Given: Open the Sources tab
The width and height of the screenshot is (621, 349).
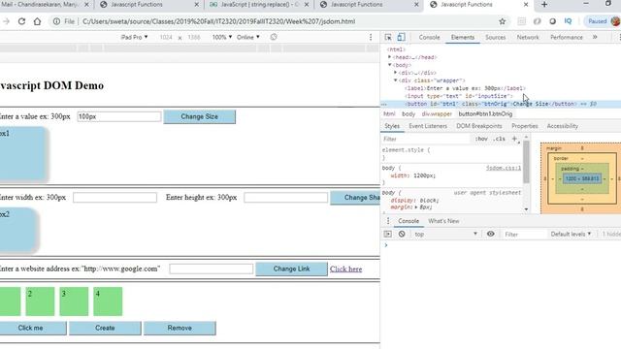Looking at the screenshot, I should point(496,37).
